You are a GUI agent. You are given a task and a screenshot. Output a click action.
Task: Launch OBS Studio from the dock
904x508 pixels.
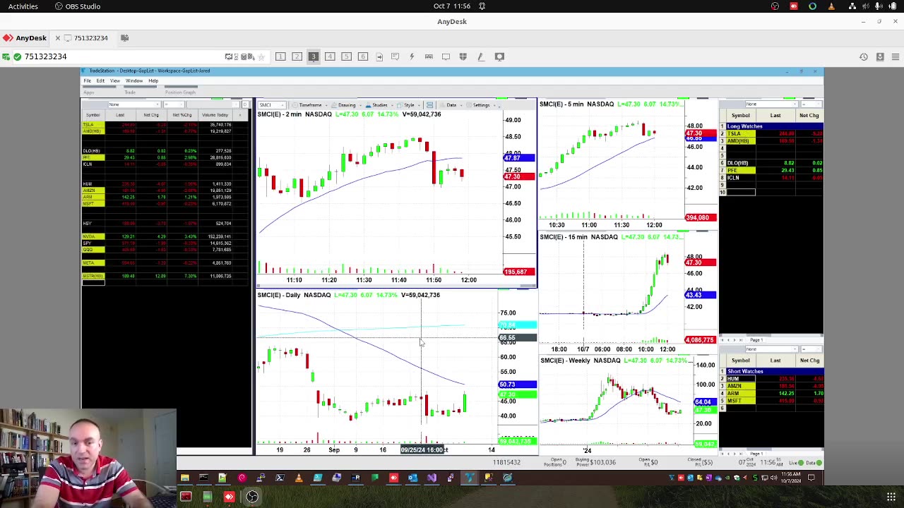tap(252, 497)
